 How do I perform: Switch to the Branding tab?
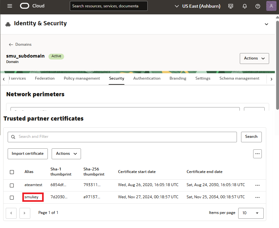click(x=178, y=78)
